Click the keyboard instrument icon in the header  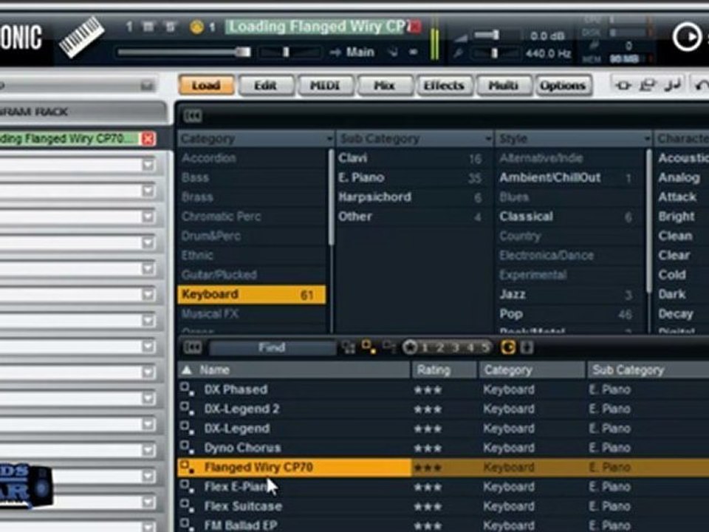(82, 37)
